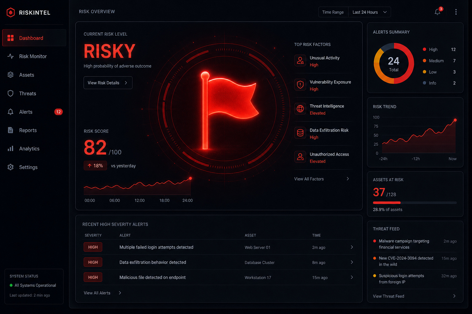Screen dimensions: 472x314
Task: Click the Alerts count badge 12
Action: click(x=58, y=112)
